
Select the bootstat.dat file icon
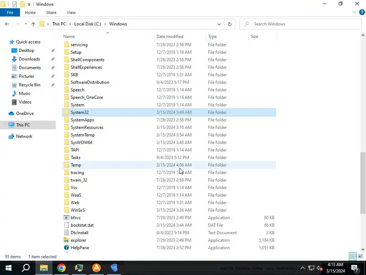point(66,225)
